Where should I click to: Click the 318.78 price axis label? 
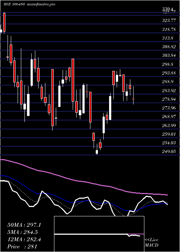pos(168,30)
